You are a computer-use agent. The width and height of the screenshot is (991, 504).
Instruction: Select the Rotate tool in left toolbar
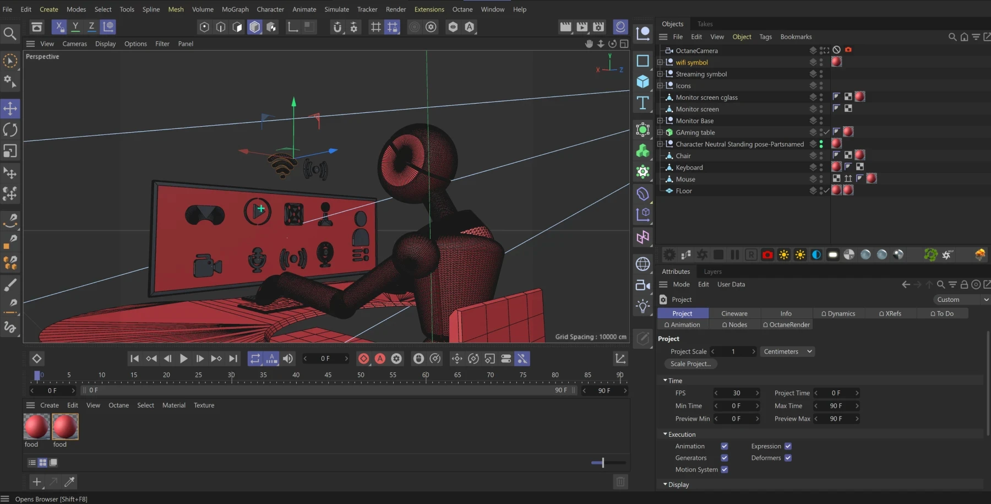pyautogui.click(x=10, y=129)
